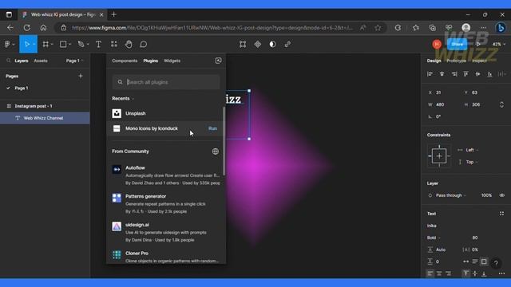511x287 pixels.
Task: Open community plugins globe icon
Action: point(216,151)
